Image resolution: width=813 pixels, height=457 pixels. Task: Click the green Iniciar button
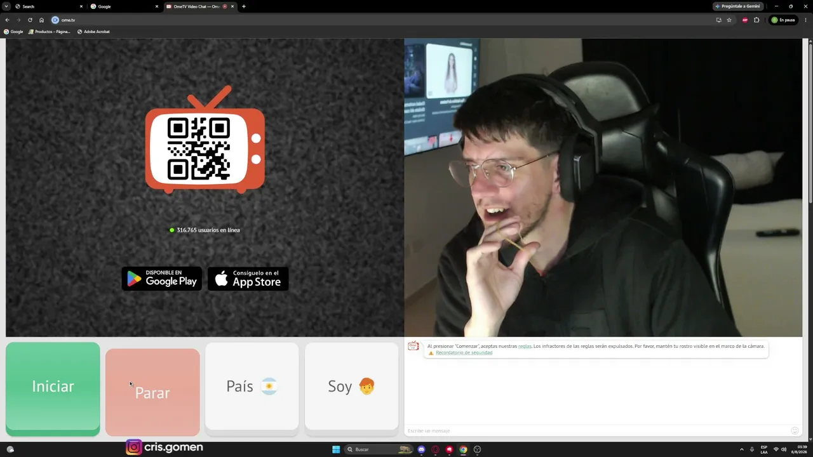(53, 388)
